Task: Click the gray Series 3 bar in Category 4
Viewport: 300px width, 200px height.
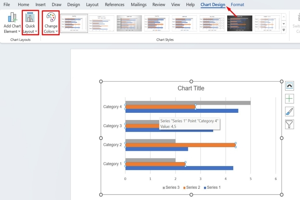Action: click(188, 103)
